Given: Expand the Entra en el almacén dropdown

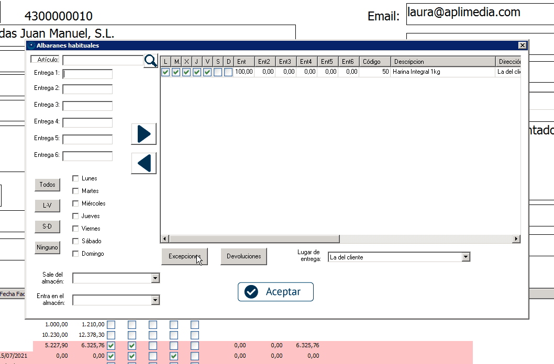Looking at the screenshot, I should pyautogui.click(x=155, y=300).
